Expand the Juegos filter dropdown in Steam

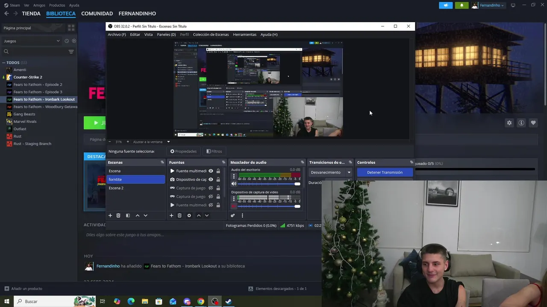tap(32, 41)
